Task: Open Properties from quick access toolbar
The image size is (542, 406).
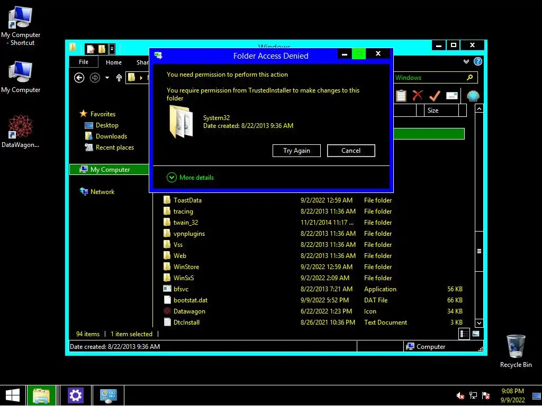Action: coord(91,49)
